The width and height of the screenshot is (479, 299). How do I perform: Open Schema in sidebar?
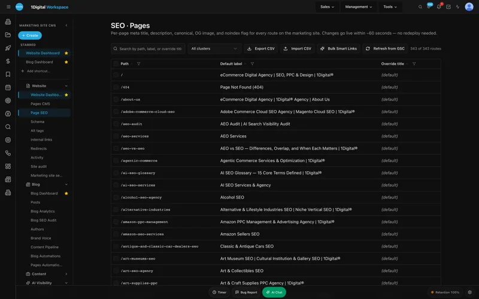[x=37, y=122]
